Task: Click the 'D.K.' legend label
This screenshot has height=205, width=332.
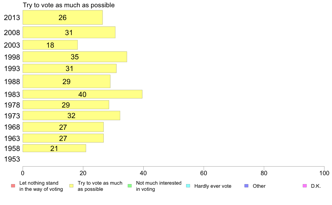Action: (316, 186)
